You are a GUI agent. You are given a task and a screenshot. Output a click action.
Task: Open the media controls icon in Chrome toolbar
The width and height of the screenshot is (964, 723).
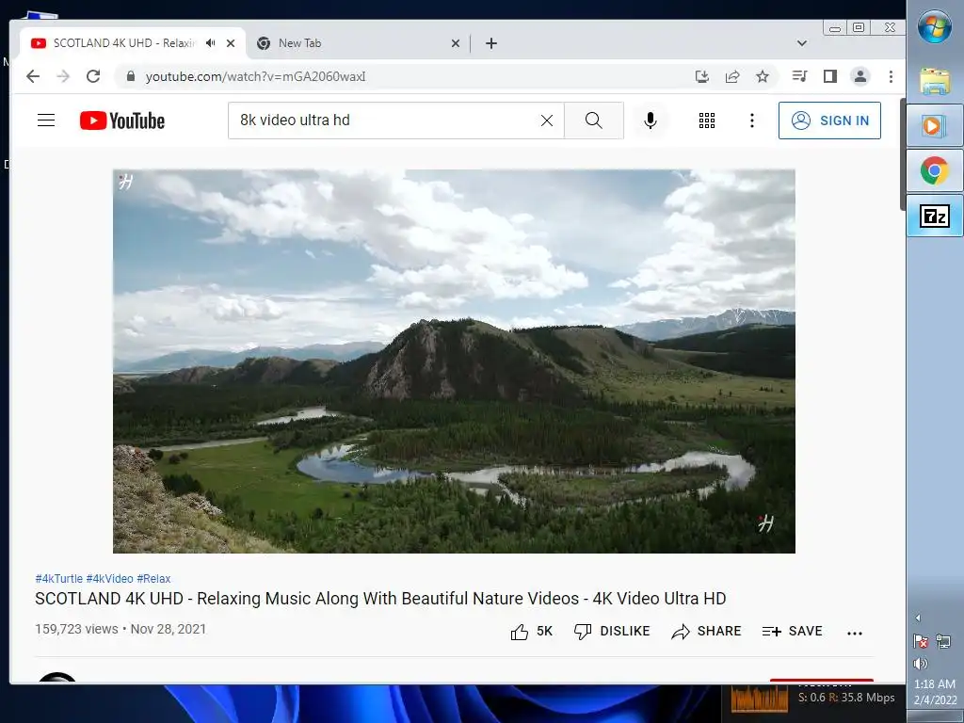click(x=800, y=76)
